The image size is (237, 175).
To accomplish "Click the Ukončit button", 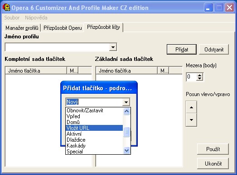I will click(x=213, y=163).
